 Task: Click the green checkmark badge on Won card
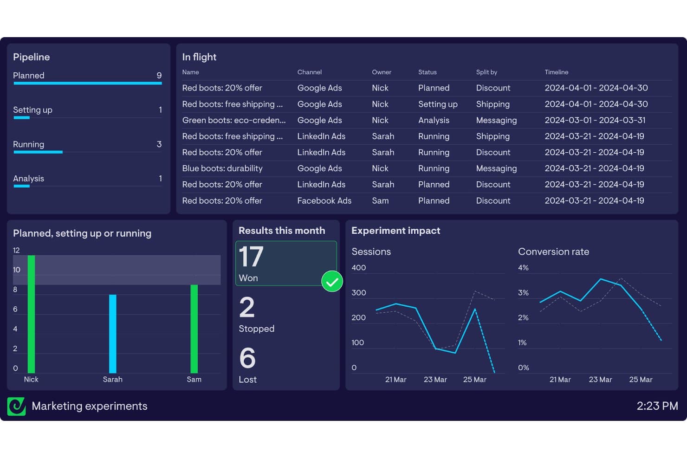(x=332, y=281)
